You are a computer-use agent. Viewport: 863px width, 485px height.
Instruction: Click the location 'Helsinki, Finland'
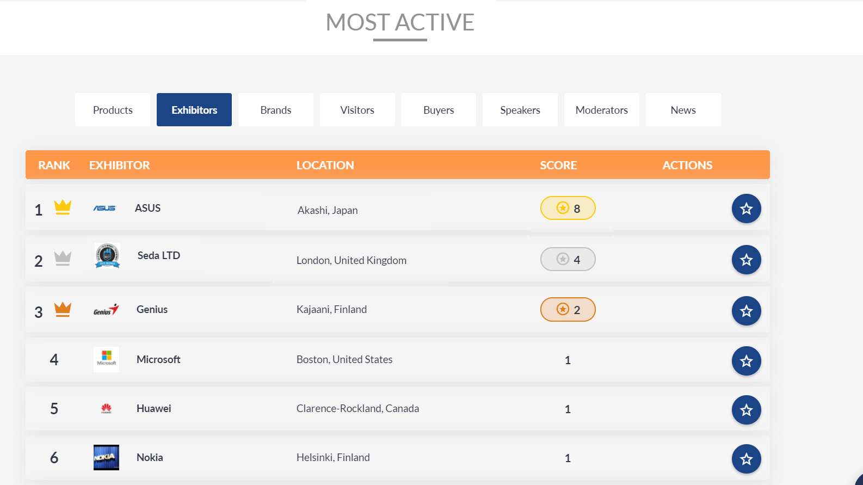[333, 457]
